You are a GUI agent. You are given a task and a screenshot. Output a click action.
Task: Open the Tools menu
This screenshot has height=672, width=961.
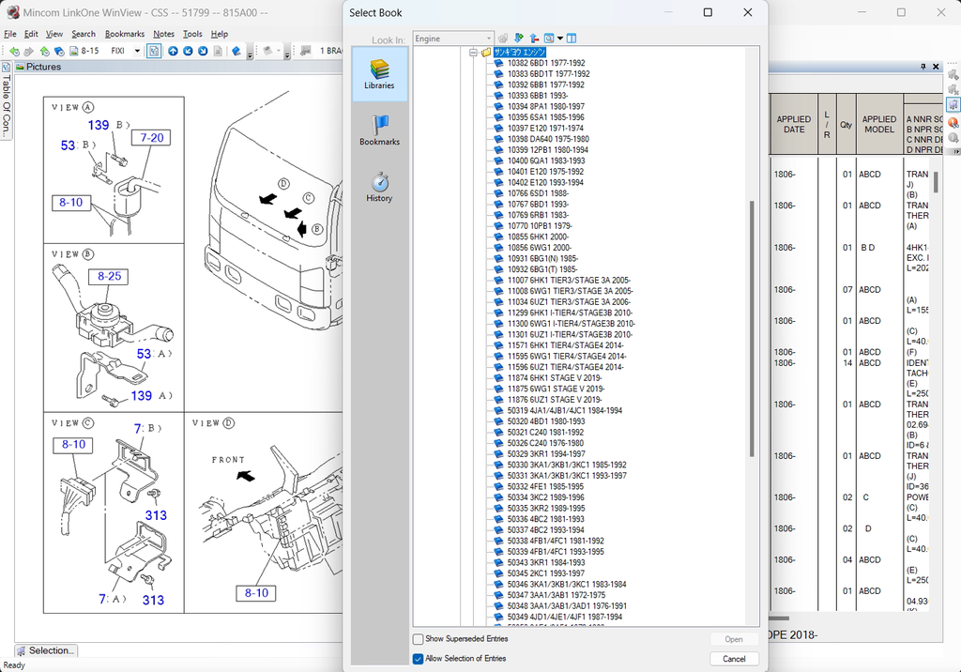(192, 34)
